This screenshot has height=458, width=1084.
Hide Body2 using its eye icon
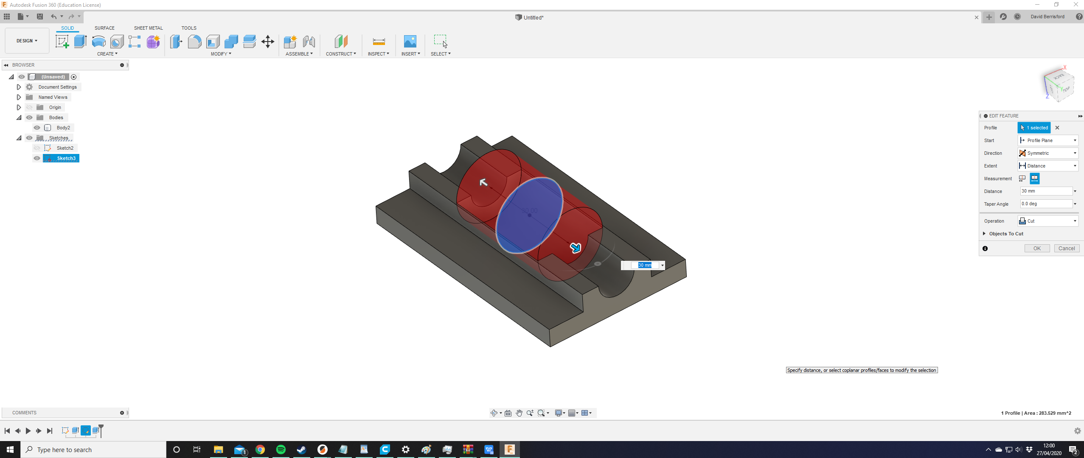[x=37, y=128]
